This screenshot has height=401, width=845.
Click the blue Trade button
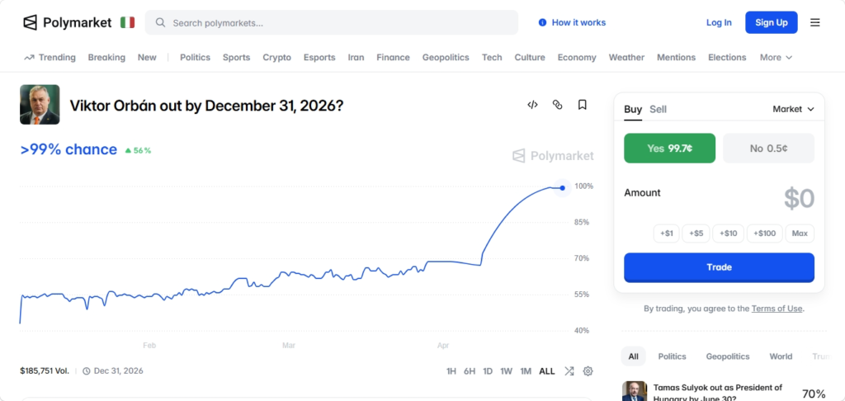719,267
